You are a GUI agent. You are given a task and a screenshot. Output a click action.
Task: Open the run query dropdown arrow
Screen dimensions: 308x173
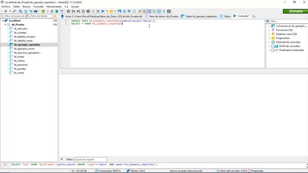point(107,12)
